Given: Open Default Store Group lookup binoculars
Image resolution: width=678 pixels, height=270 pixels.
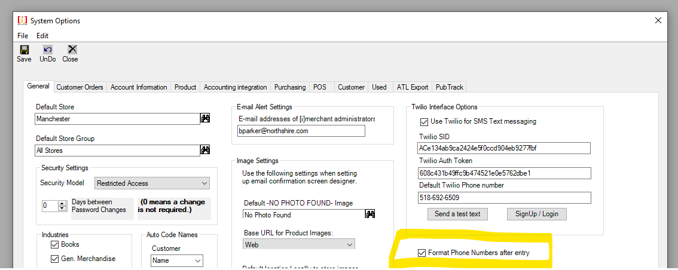Looking at the screenshot, I should pyautogui.click(x=205, y=150).
